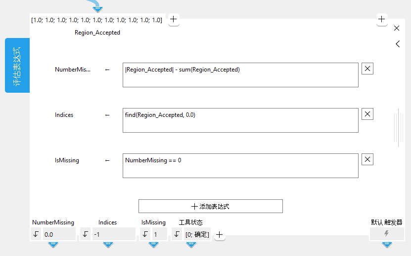Click connector below the Indices output
This screenshot has width=411, height=256.
(x=107, y=245)
